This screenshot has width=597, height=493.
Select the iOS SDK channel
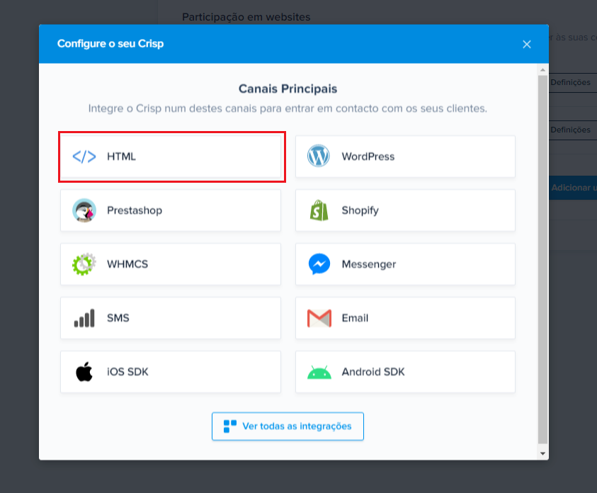171,372
